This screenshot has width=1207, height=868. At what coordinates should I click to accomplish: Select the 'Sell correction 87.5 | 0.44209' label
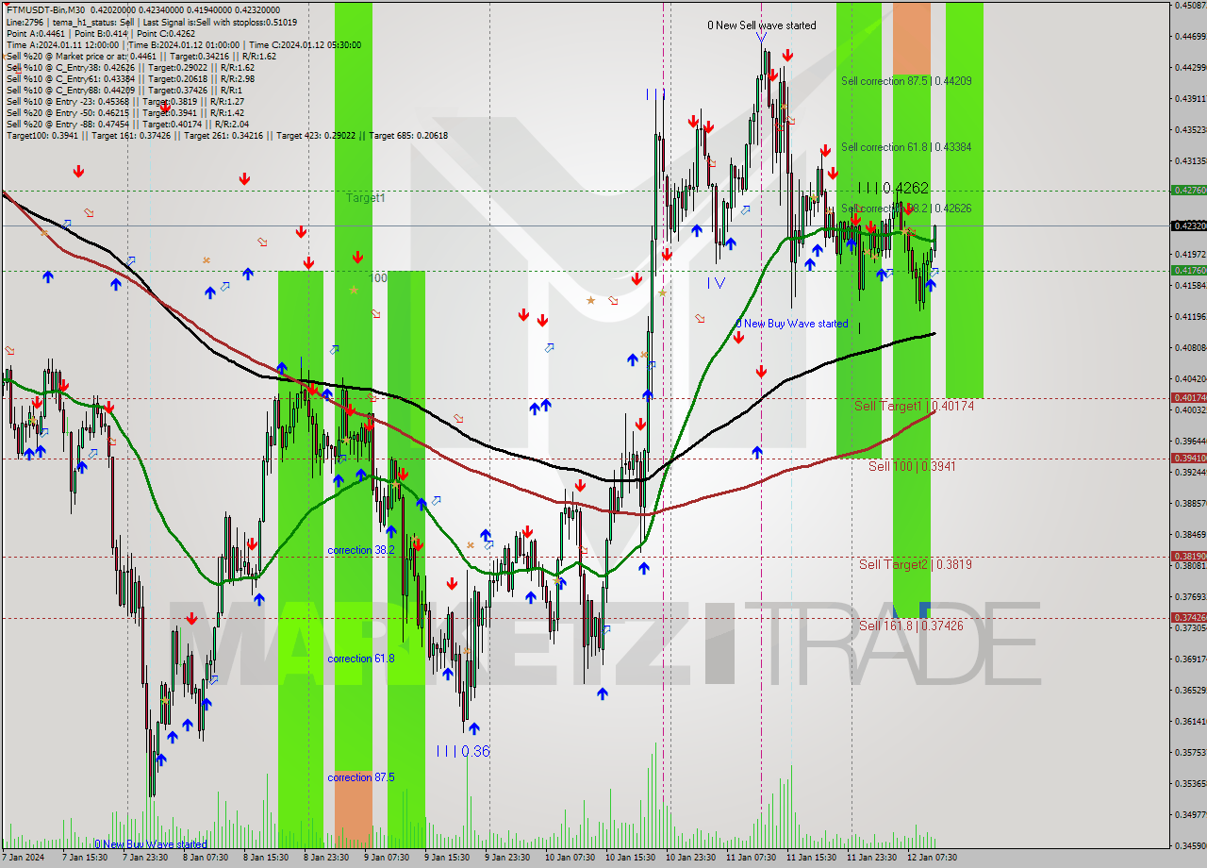906,81
